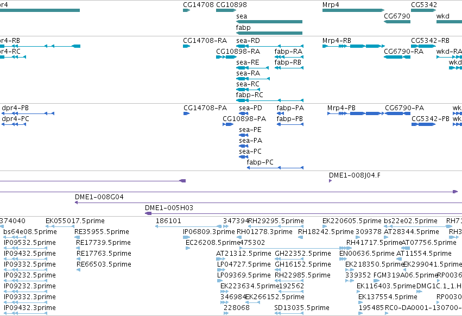
Task: Click the dpr4-PB protein label
Action: 15,108
